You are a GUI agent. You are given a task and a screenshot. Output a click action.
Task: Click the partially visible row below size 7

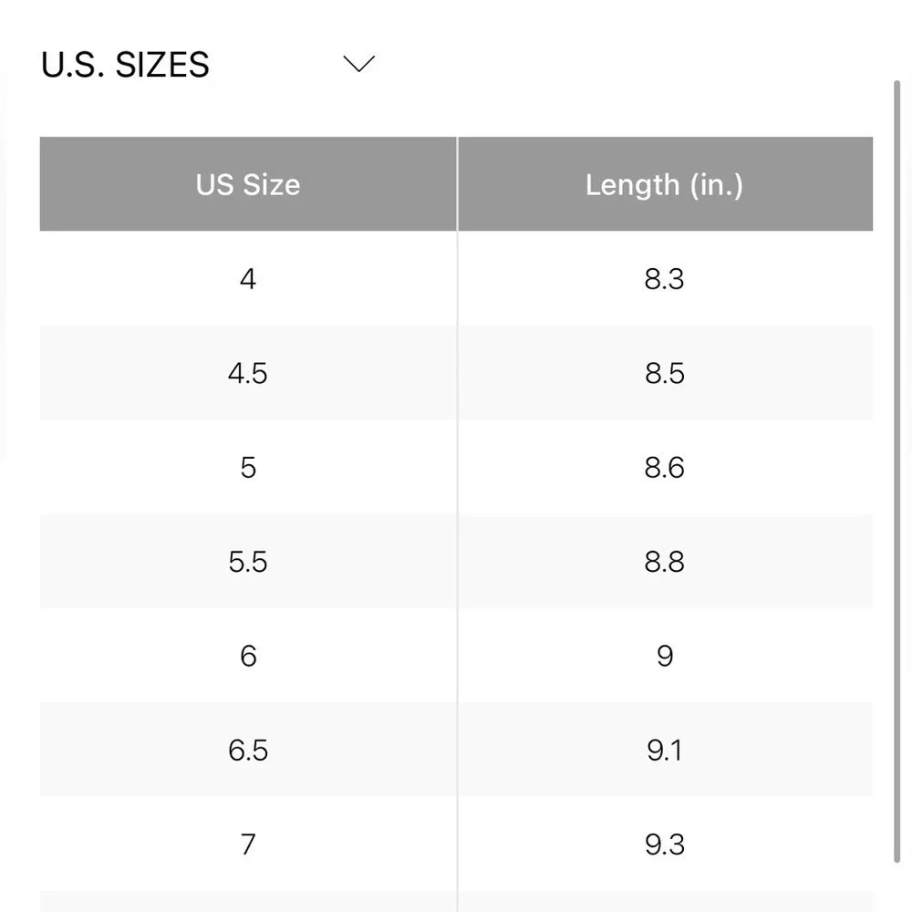(x=456, y=902)
